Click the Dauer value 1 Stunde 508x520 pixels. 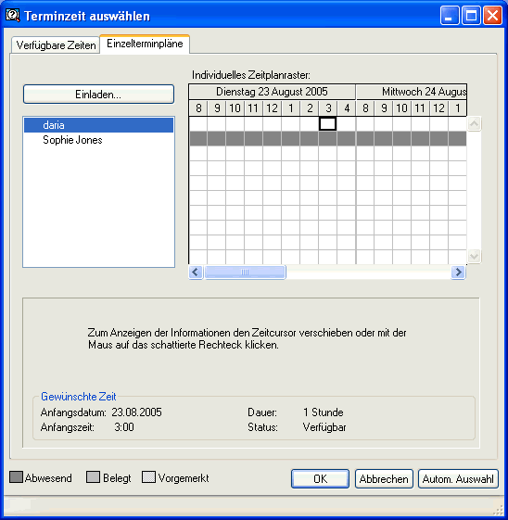(324, 412)
